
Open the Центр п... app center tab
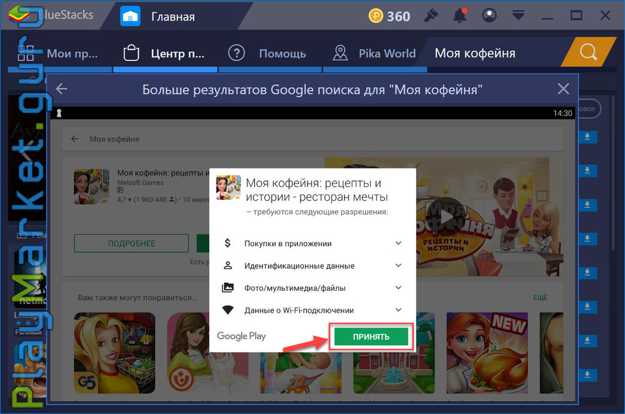pyautogui.click(x=165, y=53)
